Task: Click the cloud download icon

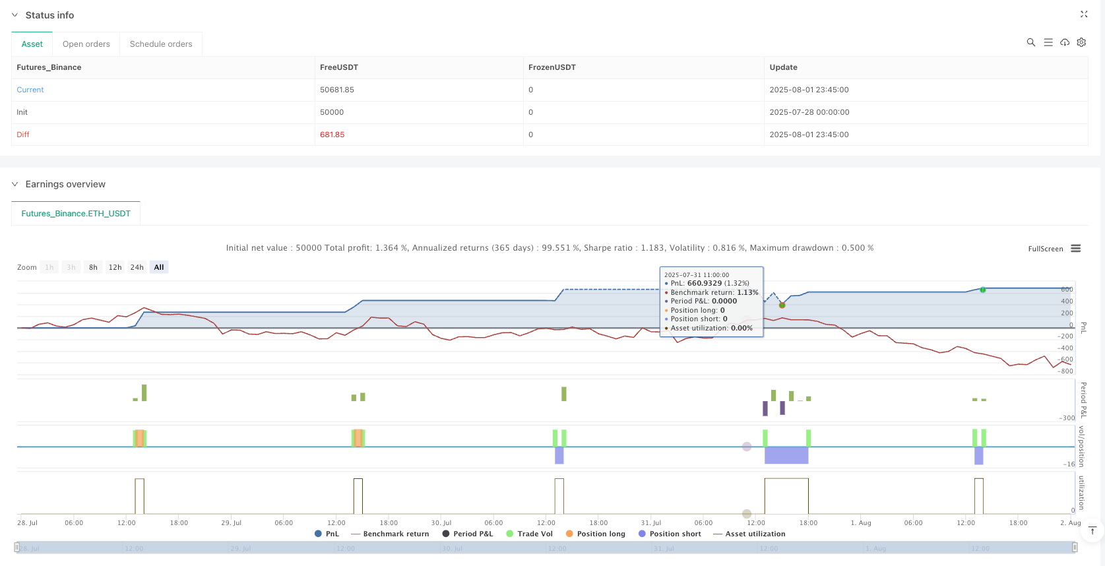Action: point(1065,42)
